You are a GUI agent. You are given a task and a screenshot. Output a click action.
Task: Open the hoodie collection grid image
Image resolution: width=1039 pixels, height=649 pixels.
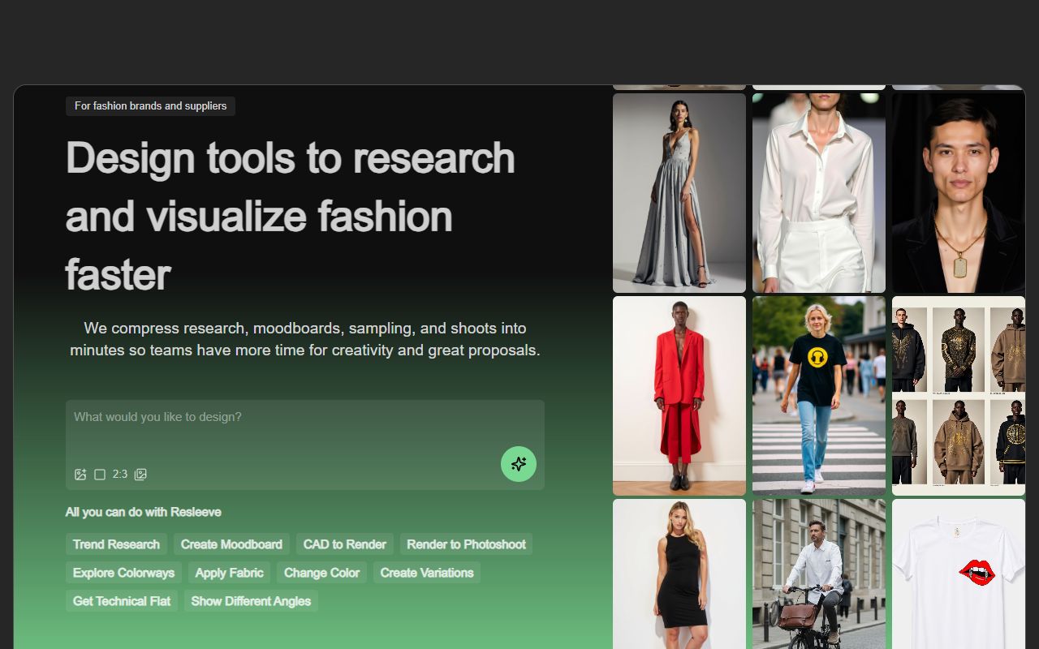(958, 396)
